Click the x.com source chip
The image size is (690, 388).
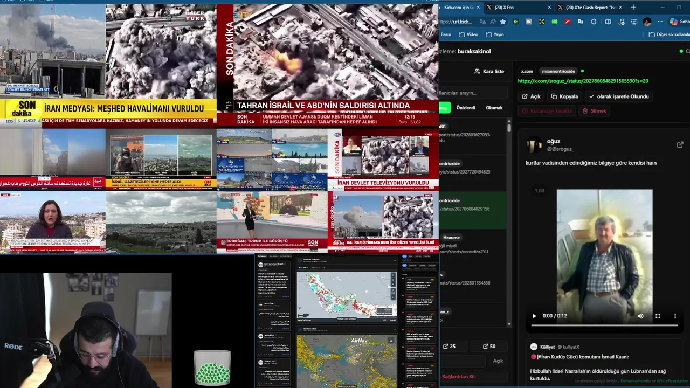click(527, 71)
